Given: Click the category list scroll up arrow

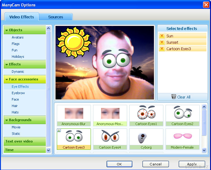Looking at the screenshot, I should click(48, 28).
